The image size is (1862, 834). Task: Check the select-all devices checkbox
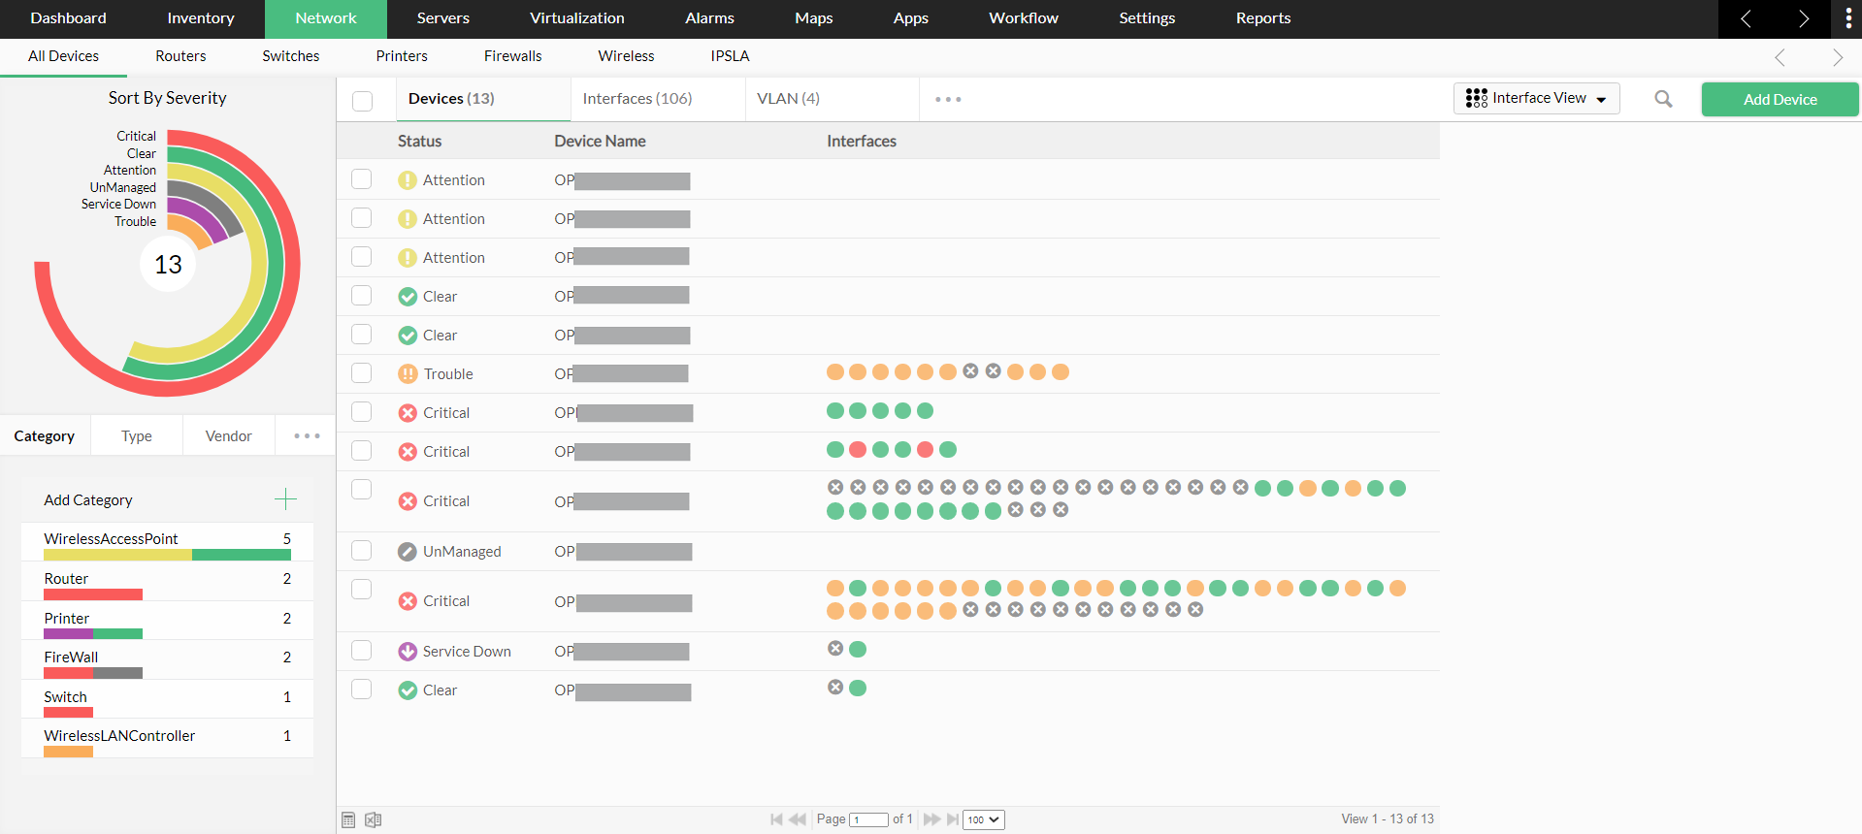[363, 101]
